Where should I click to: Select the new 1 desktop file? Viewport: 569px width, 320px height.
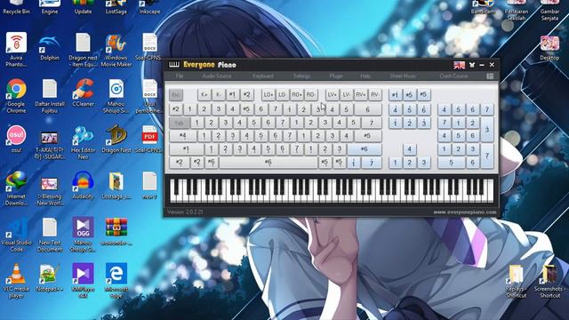(x=149, y=186)
